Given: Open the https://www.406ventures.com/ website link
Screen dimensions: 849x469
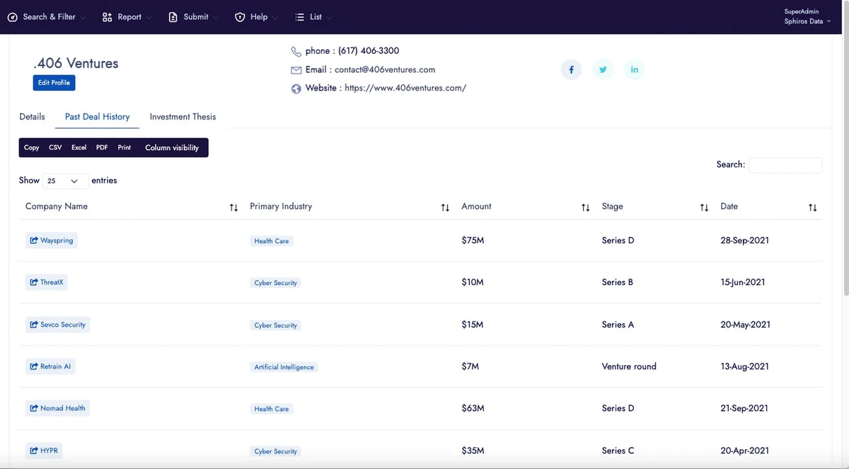Looking at the screenshot, I should (405, 88).
